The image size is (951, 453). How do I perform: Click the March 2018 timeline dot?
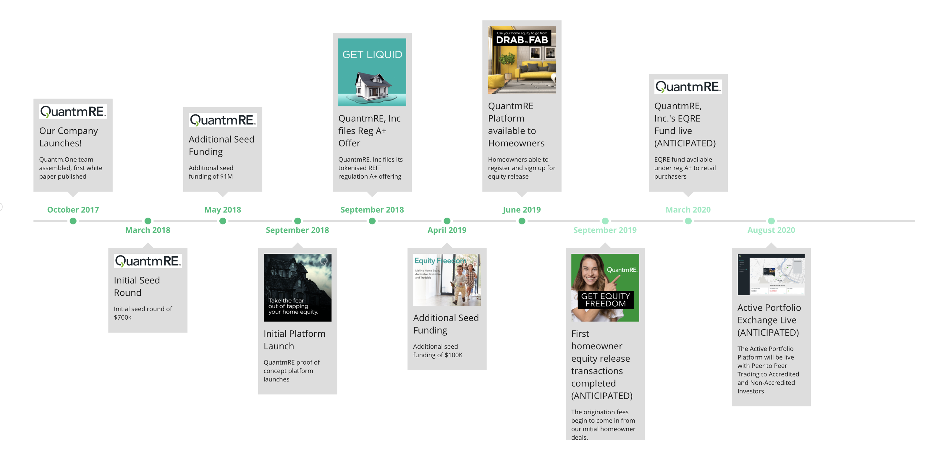click(148, 221)
